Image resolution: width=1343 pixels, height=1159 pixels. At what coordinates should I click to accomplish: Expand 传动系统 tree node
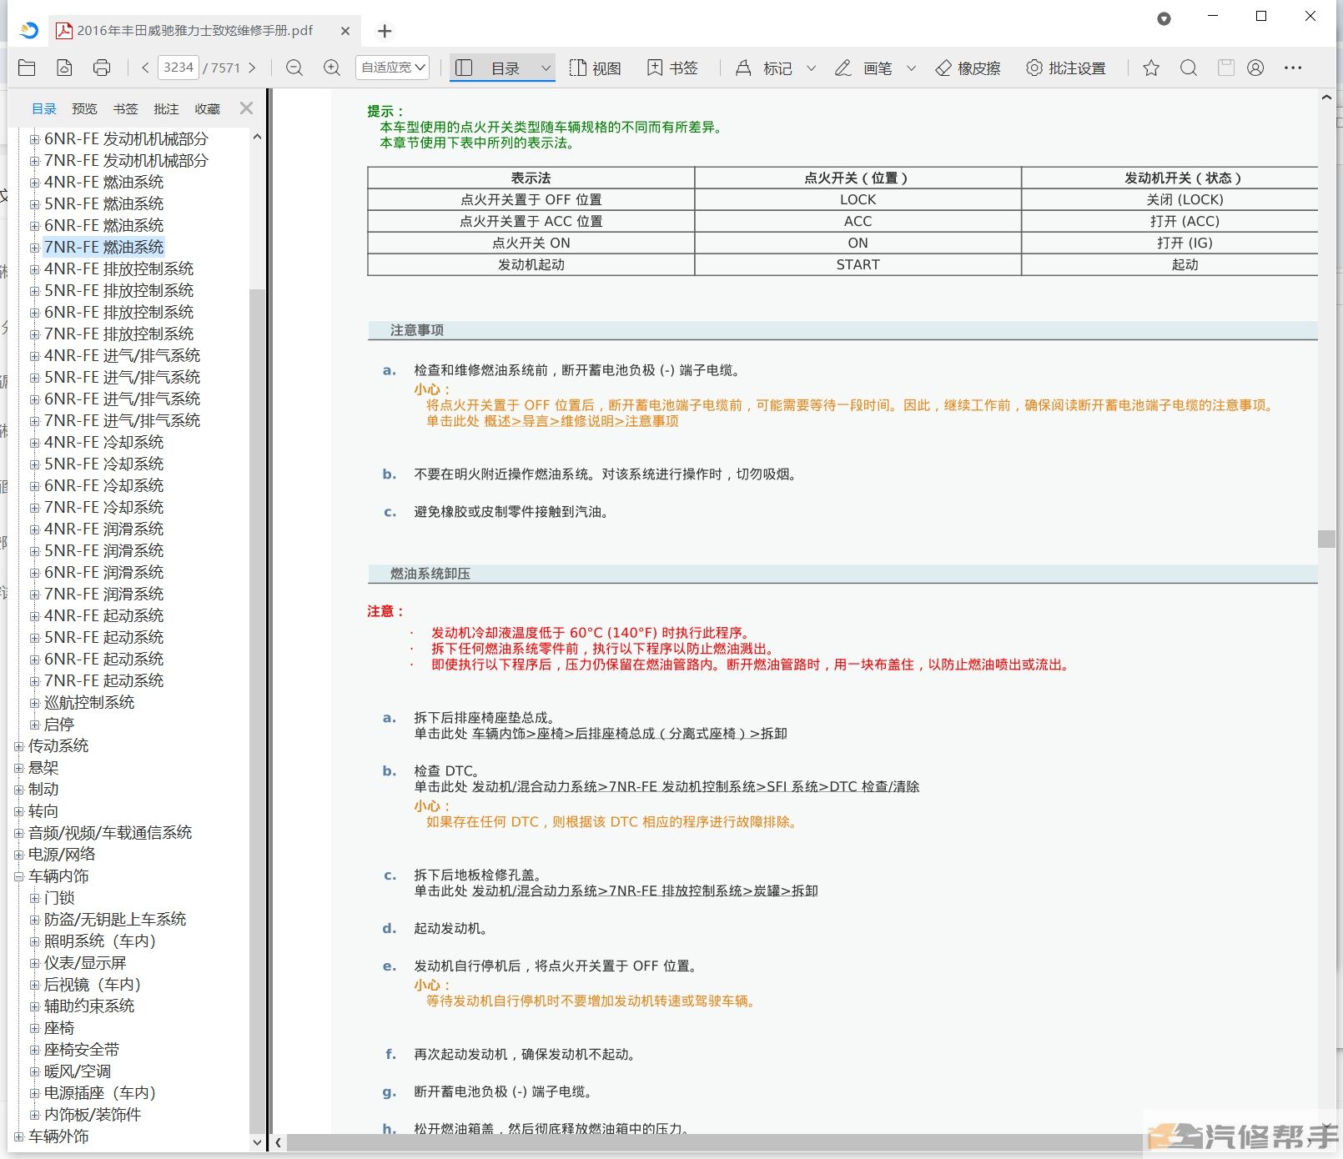click(18, 746)
